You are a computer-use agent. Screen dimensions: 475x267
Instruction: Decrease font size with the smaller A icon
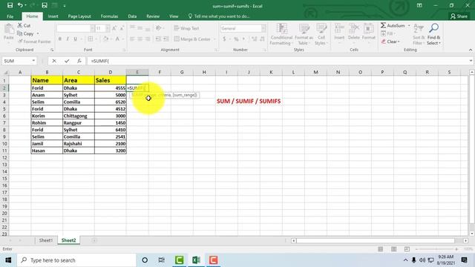(122, 28)
